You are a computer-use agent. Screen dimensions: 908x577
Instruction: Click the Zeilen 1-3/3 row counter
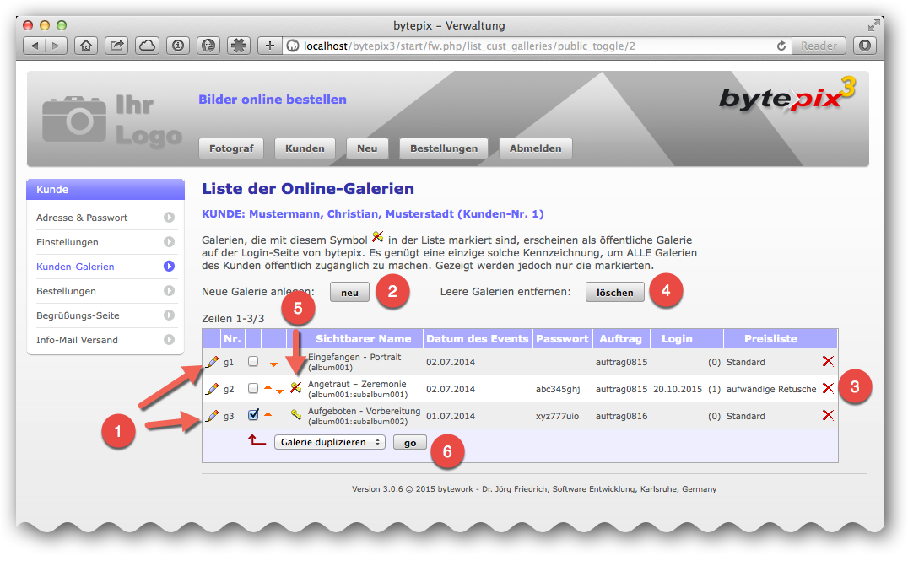(x=233, y=318)
